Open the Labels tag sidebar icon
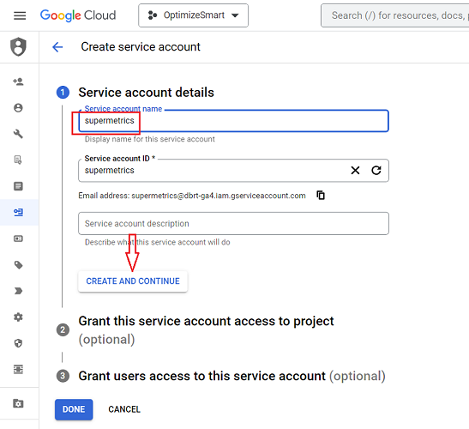The height and width of the screenshot is (429, 469). pyautogui.click(x=18, y=265)
